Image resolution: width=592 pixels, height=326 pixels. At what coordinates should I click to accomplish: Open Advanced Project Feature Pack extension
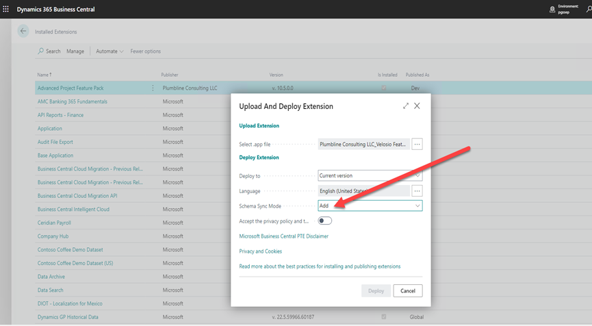click(70, 88)
